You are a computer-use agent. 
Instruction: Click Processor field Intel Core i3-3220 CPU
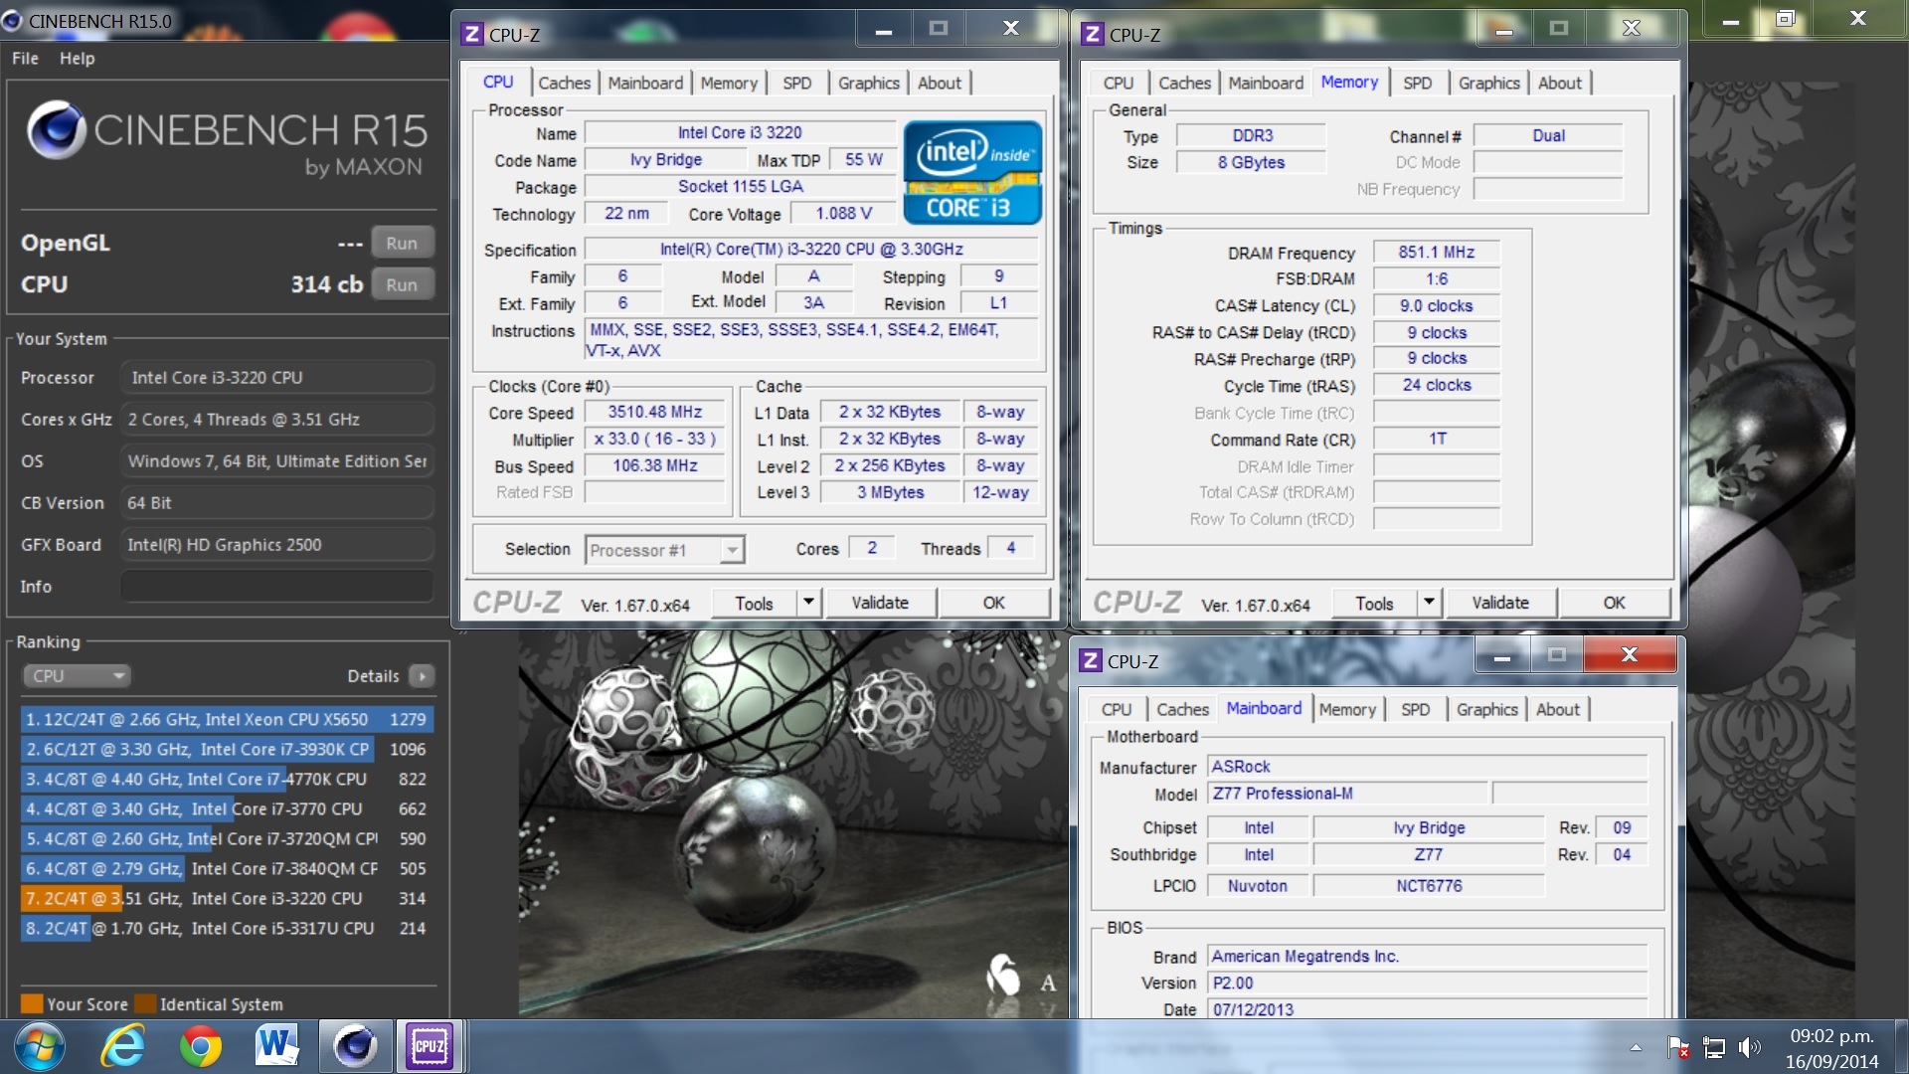pos(277,378)
